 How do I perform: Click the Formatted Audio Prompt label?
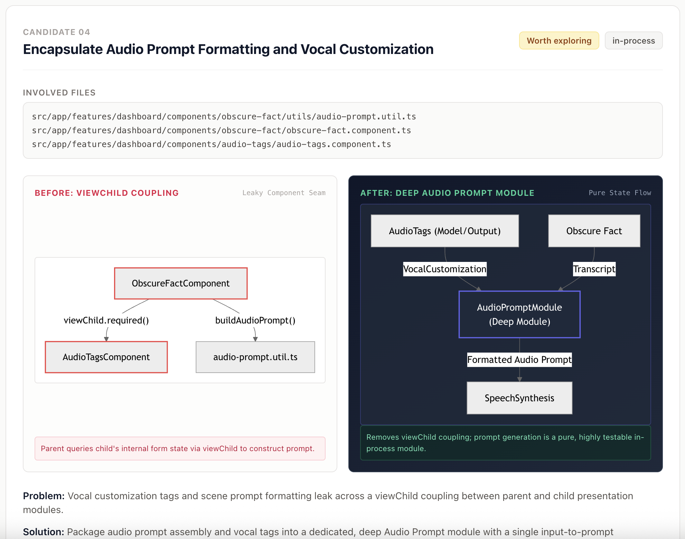[x=519, y=359]
